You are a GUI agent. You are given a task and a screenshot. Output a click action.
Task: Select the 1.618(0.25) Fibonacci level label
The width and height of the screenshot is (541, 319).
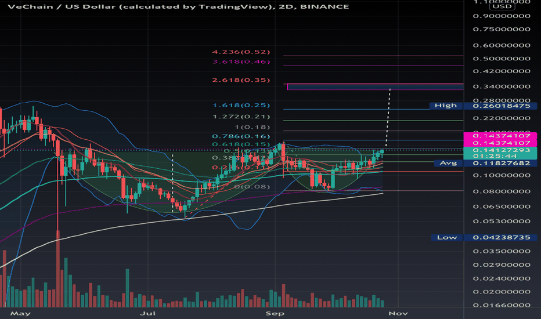pyautogui.click(x=241, y=105)
